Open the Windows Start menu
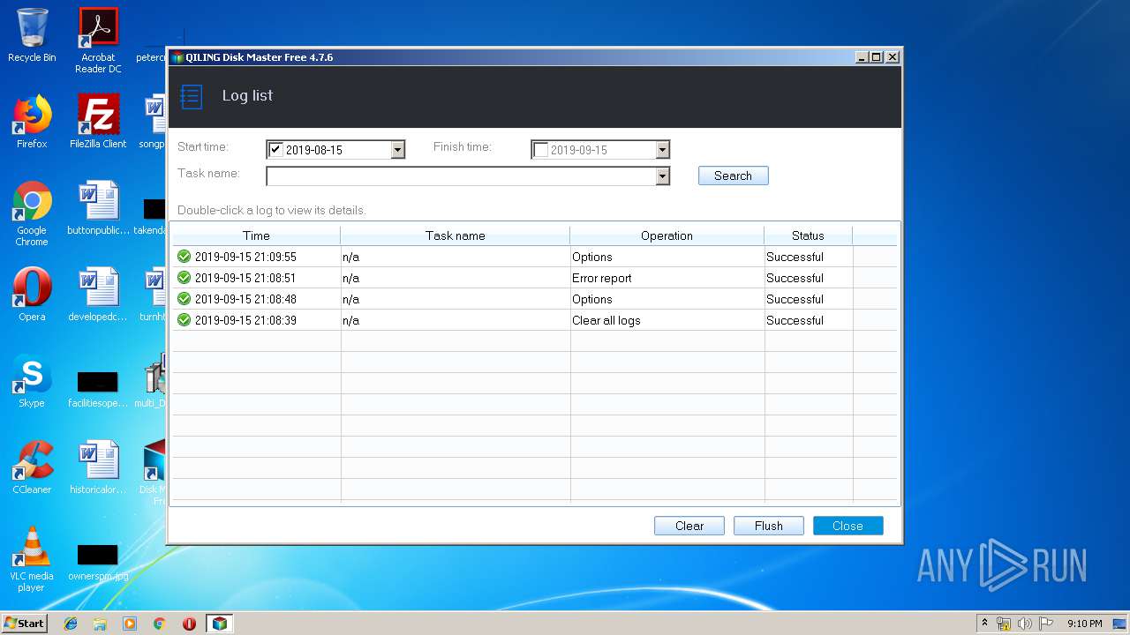1130x635 pixels. pyautogui.click(x=24, y=624)
